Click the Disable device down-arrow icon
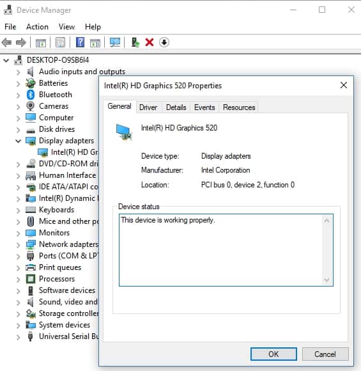Image resolution: width=361 pixels, height=371 pixels. 164,43
